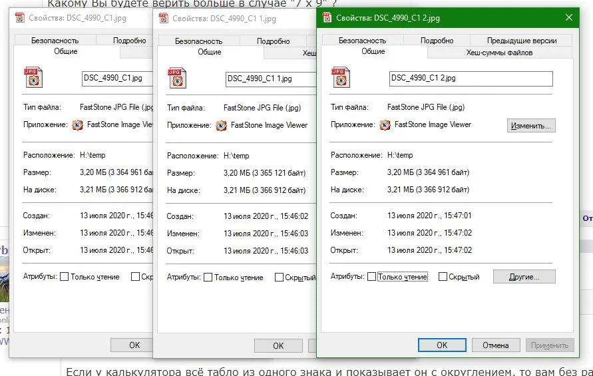Switch to 'Предыдущие версии' tab
The height and width of the screenshot is (376, 593).
pos(522,41)
